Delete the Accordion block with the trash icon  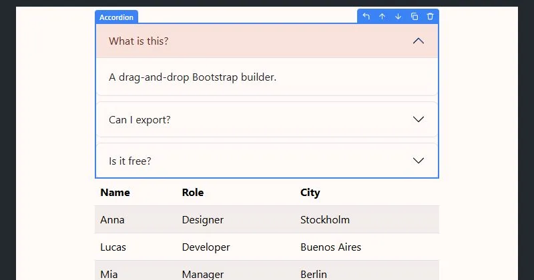click(x=430, y=16)
